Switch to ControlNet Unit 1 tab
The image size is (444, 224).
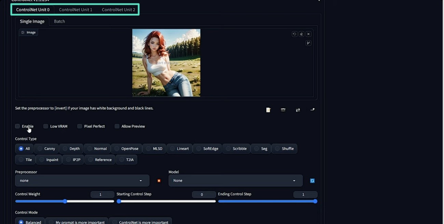75,10
